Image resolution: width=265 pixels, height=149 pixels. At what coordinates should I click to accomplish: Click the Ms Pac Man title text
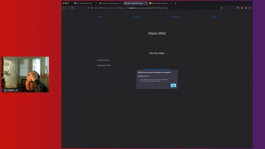(x=157, y=53)
